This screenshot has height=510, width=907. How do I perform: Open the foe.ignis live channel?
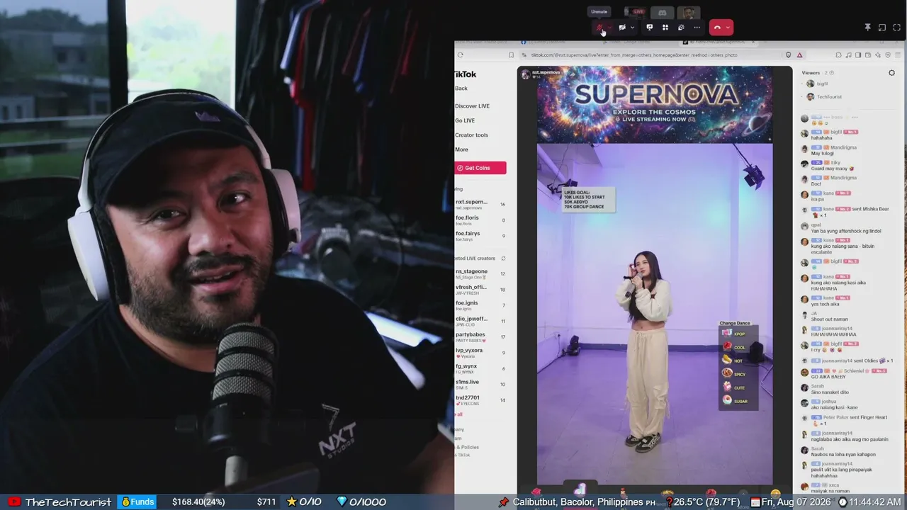[x=480, y=305]
